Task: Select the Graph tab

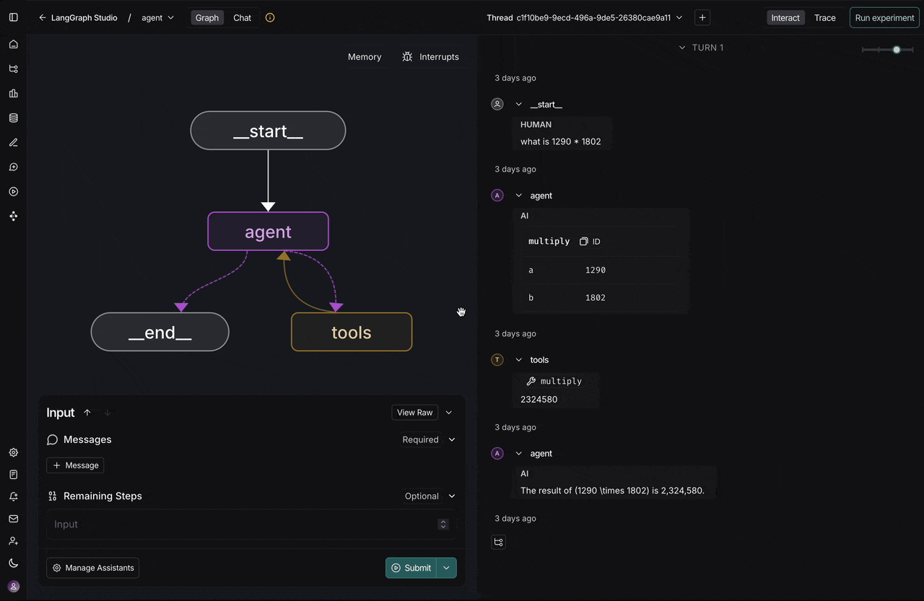Action: click(207, 17)
